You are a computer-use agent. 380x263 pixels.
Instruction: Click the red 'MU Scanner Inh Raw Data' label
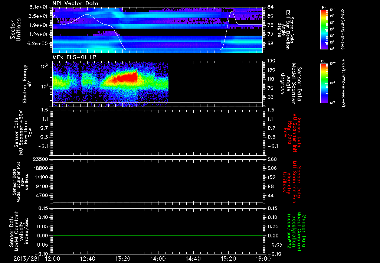[292, 133]
